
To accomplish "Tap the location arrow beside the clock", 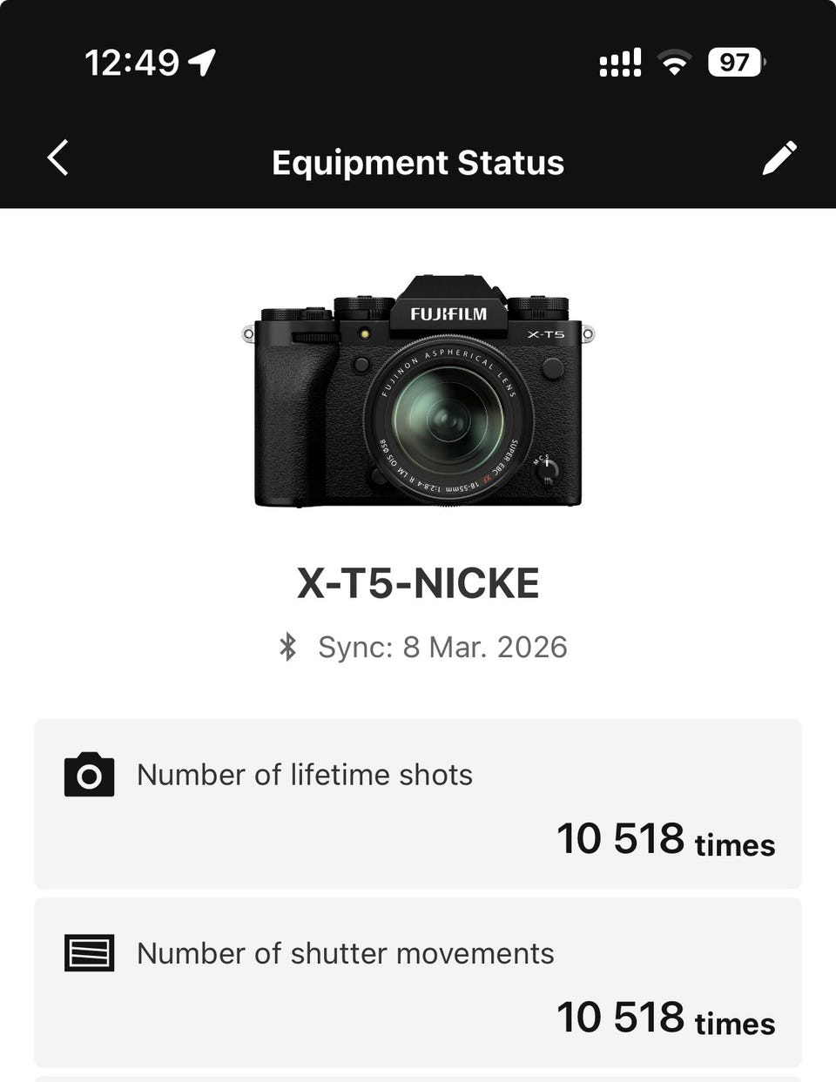I will point(202,63).
